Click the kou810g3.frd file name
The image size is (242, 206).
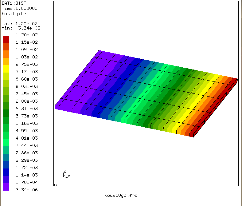tap(121, 195)
